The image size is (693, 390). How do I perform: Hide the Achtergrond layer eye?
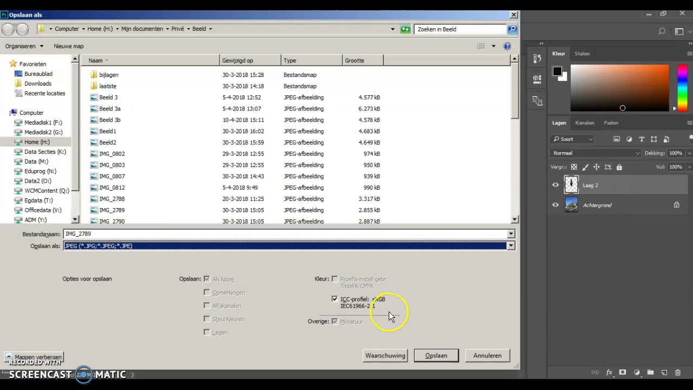pos(555,205)
